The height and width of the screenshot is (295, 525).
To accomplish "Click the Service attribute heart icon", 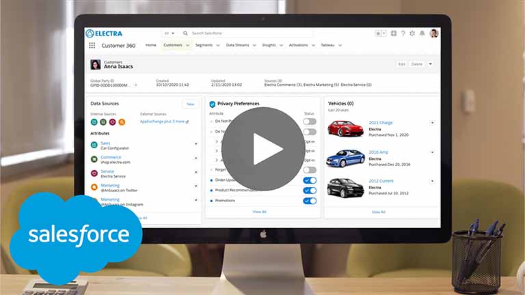I will pos(94,173).
